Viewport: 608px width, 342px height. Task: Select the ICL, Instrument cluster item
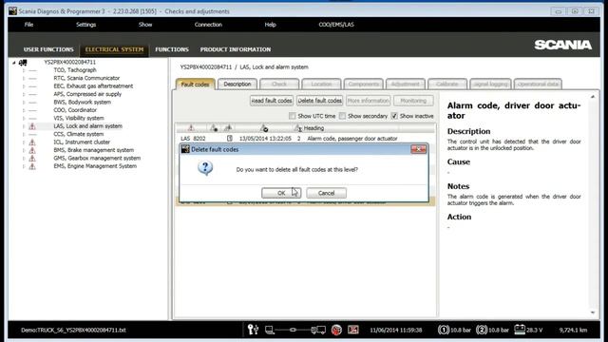point(82,142)
